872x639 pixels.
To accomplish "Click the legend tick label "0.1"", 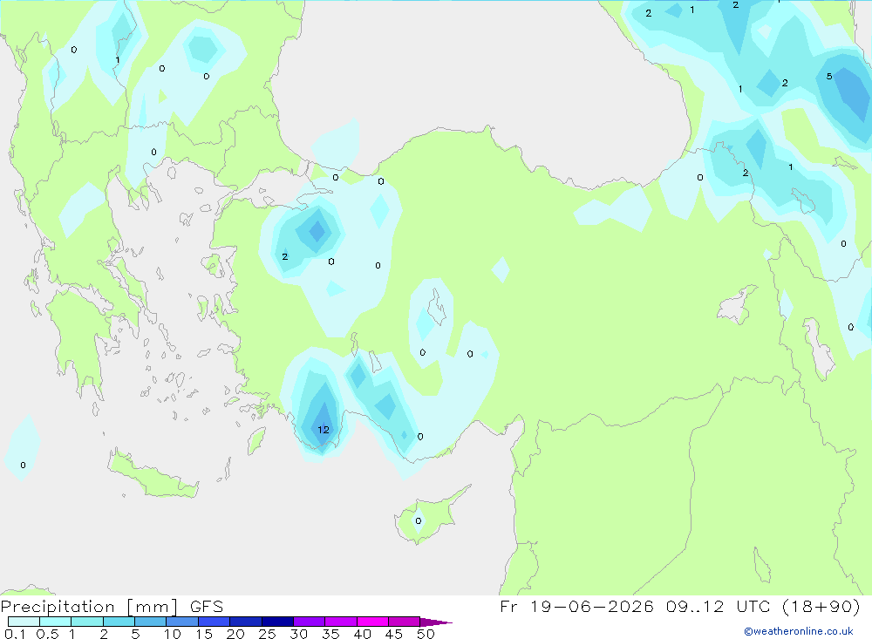I will [x=15, y=634].
